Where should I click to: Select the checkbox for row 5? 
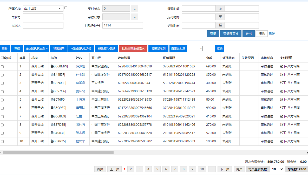tap(2, 100)
